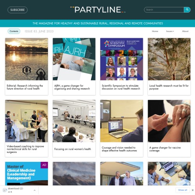Open 'Focusing on rural women's health' article
195x195 pixels.
coord(73,149)
